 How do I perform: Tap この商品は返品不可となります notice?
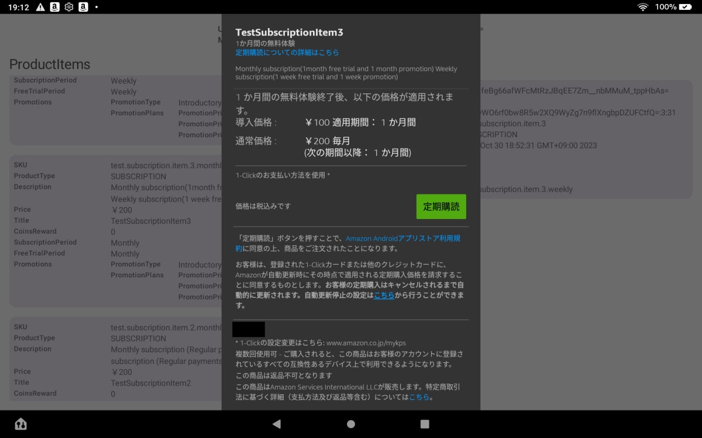point(284,376)
